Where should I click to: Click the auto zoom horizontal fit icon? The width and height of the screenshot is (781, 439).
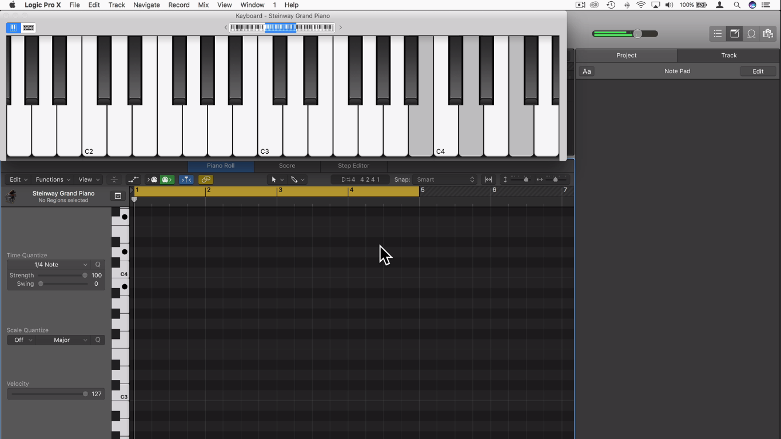click(489, 179)
